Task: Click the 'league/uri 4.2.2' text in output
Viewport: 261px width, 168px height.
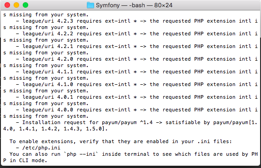Action: (x=48, y=34)
